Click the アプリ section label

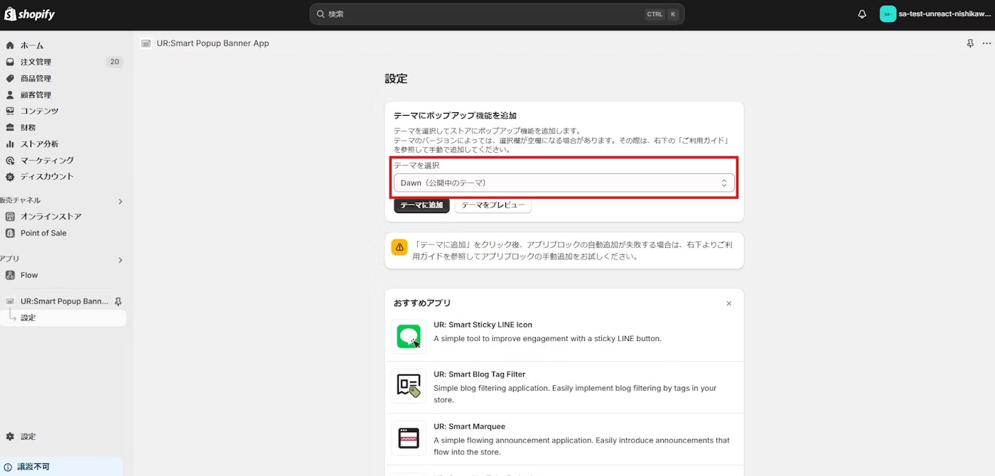point(10,259)
